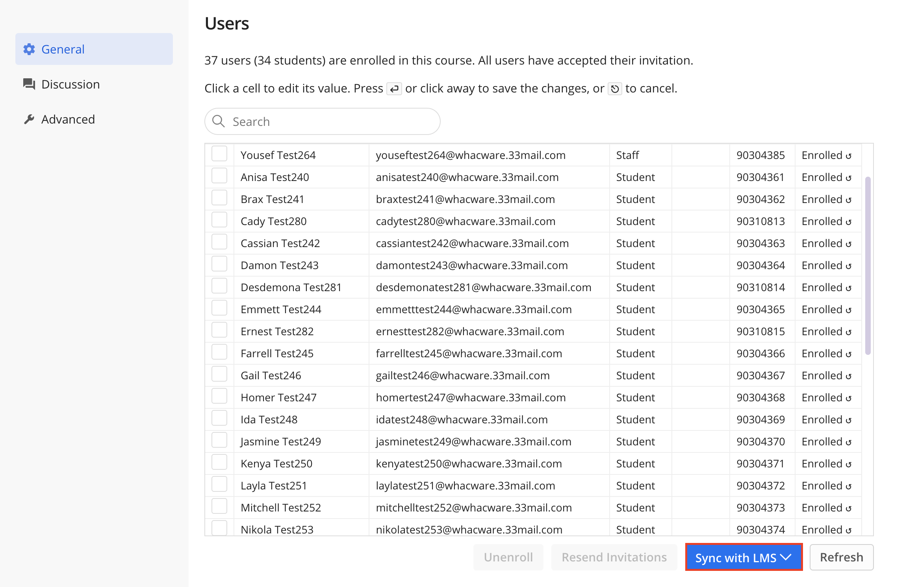Click the General gear icon
The width and height of the screenshot is (905, 587).
[x=29, y=49]
